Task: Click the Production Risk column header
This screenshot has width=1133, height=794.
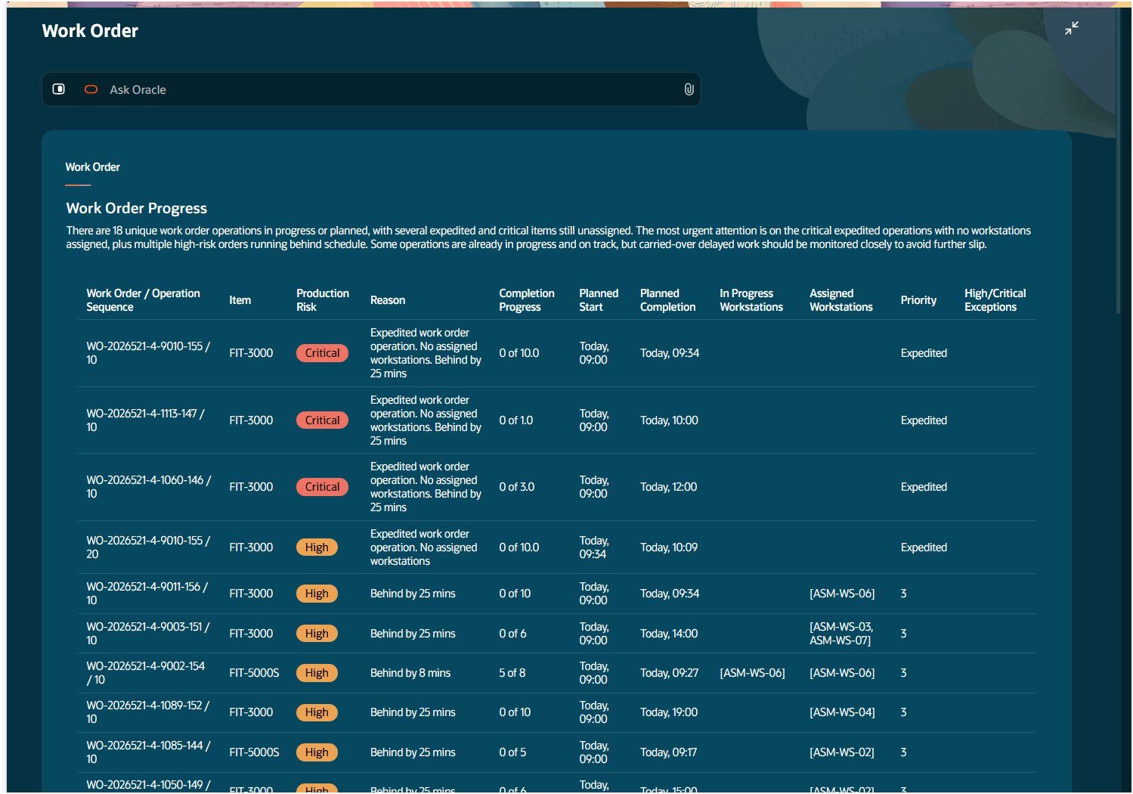Action: pyautogui.click(x=323, y=300)
